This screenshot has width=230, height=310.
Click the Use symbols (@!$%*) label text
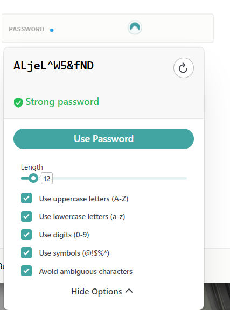[74, 253]
